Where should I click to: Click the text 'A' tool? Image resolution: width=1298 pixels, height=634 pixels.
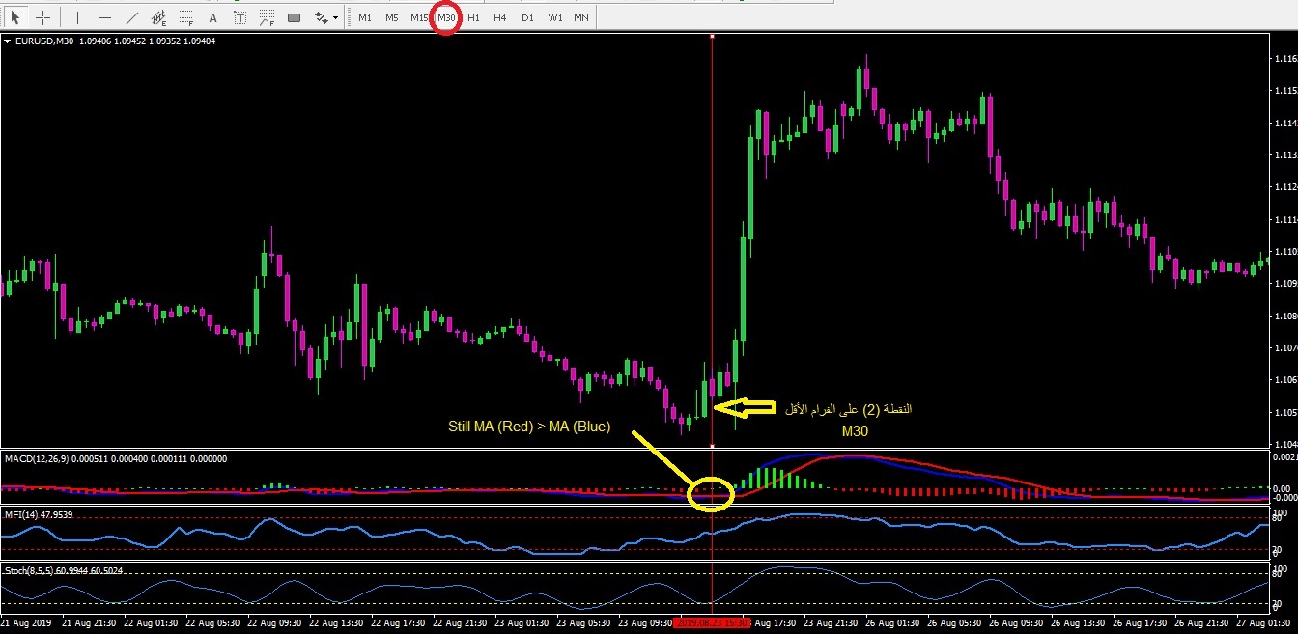coord(213,17)
